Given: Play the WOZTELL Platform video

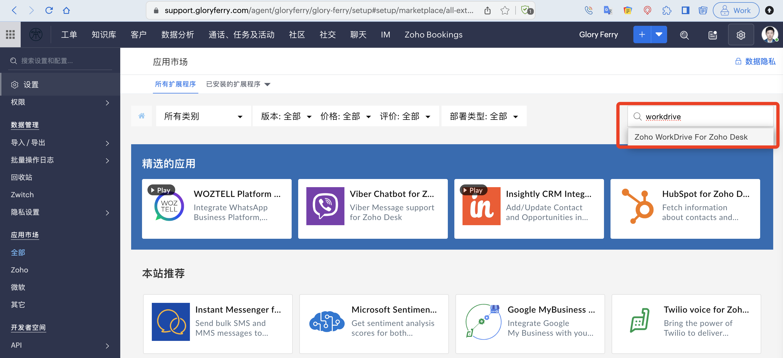Looking at the screenshot, I should click(x=161, y=190).
